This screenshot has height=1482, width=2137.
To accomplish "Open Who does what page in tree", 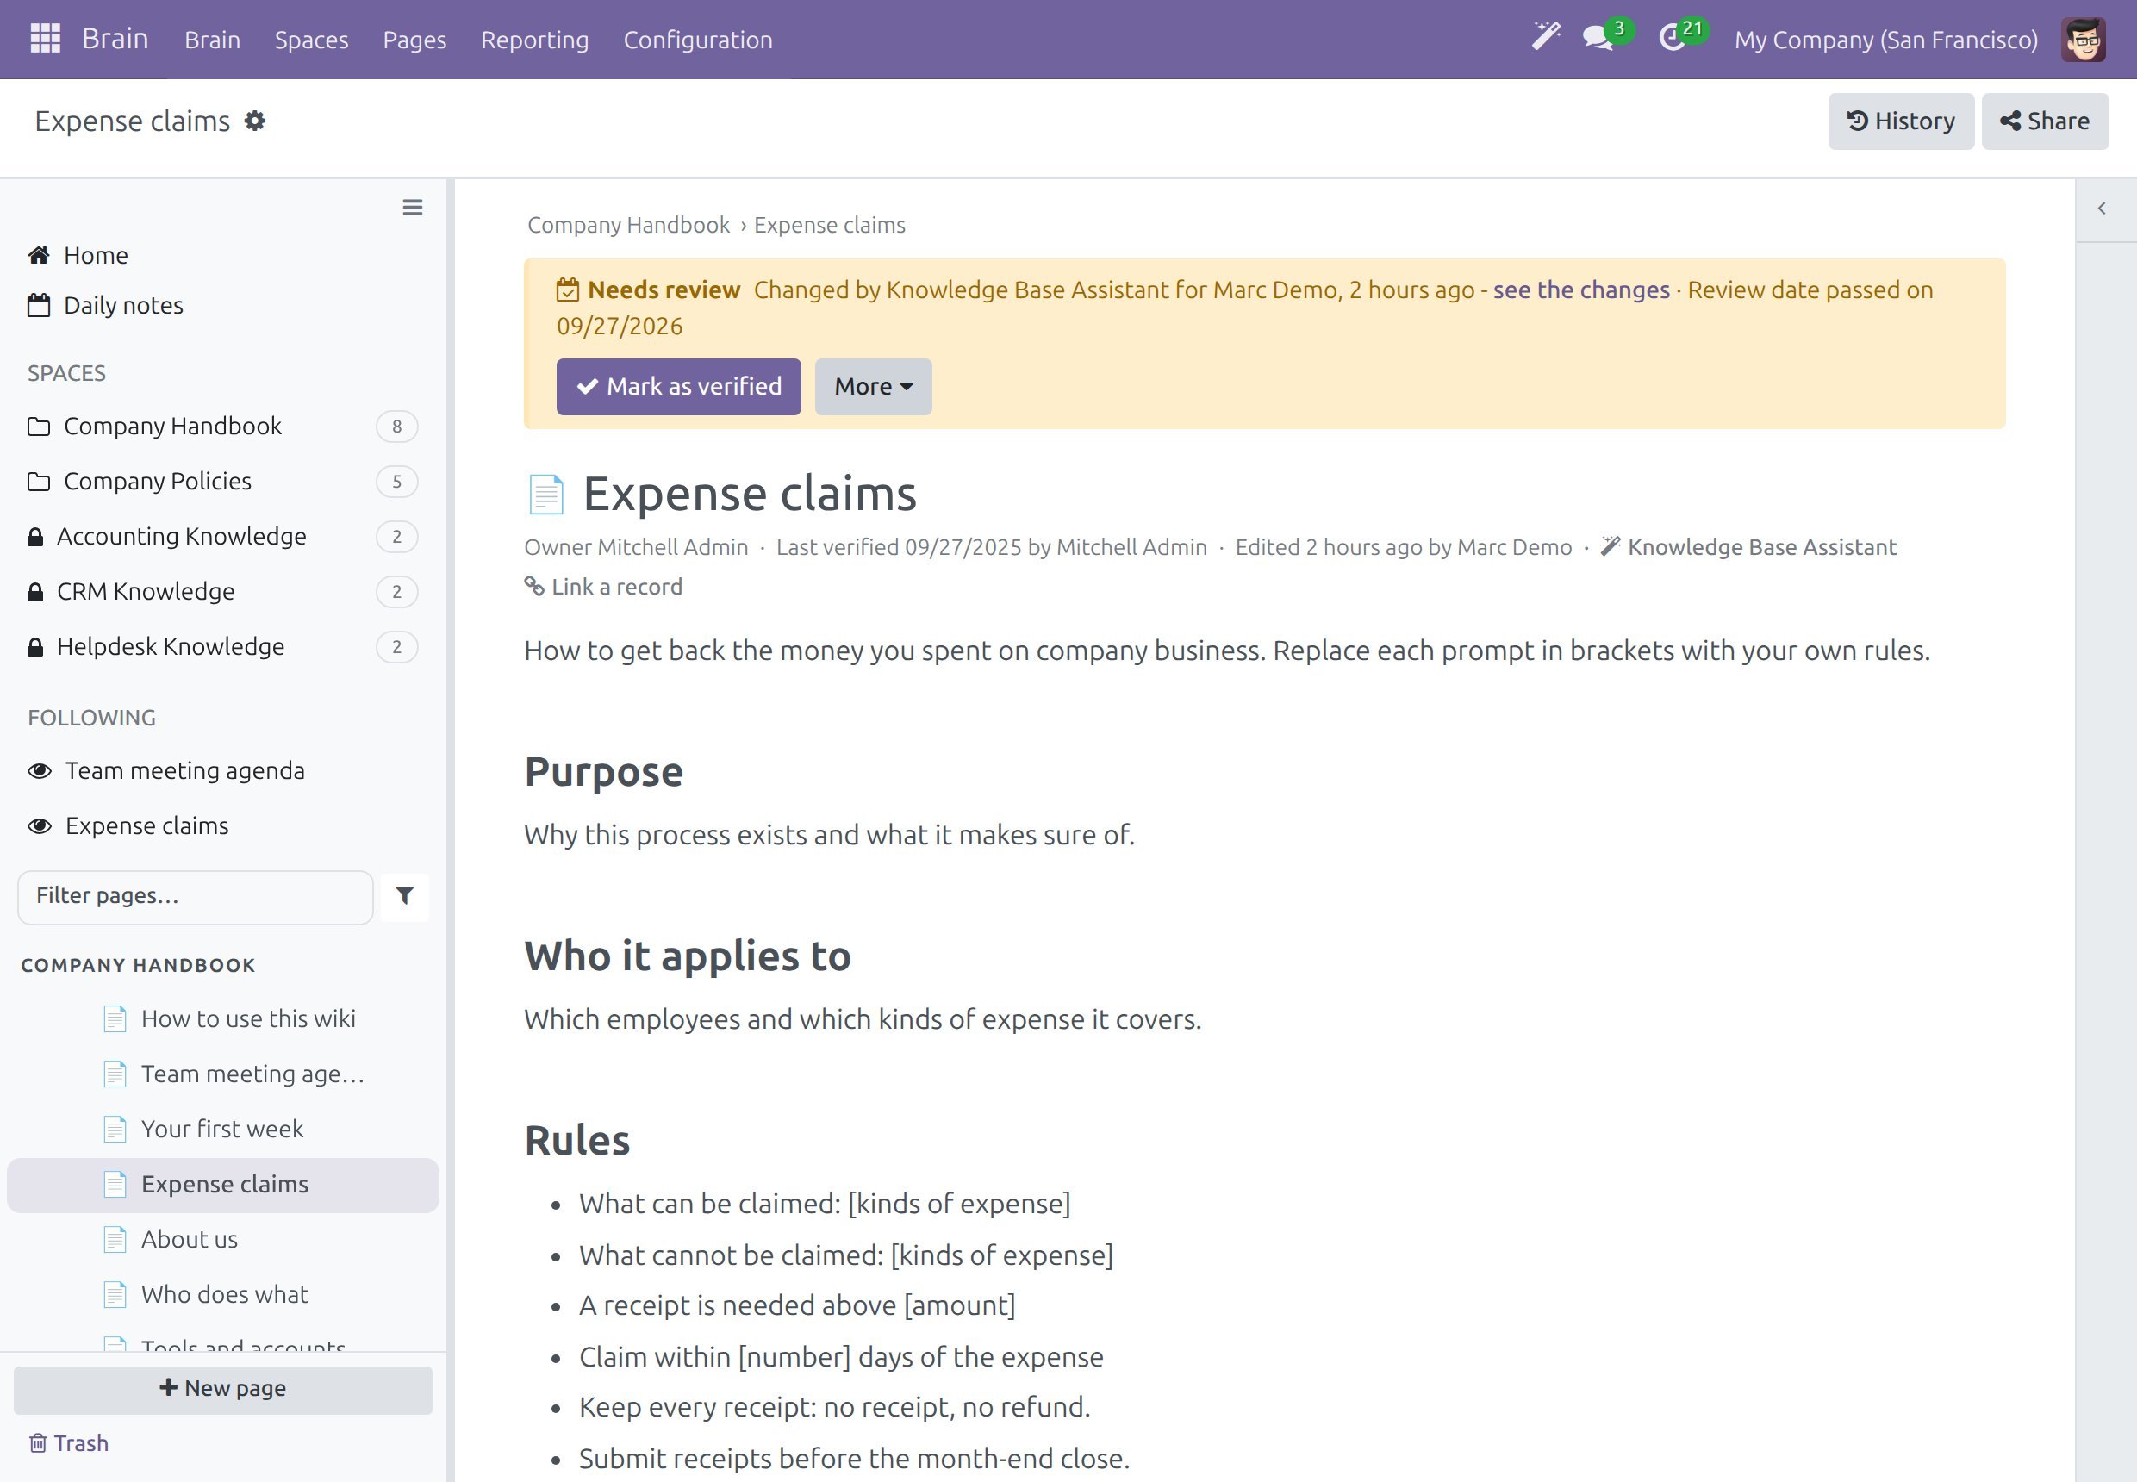I will tap(223, 1295).
